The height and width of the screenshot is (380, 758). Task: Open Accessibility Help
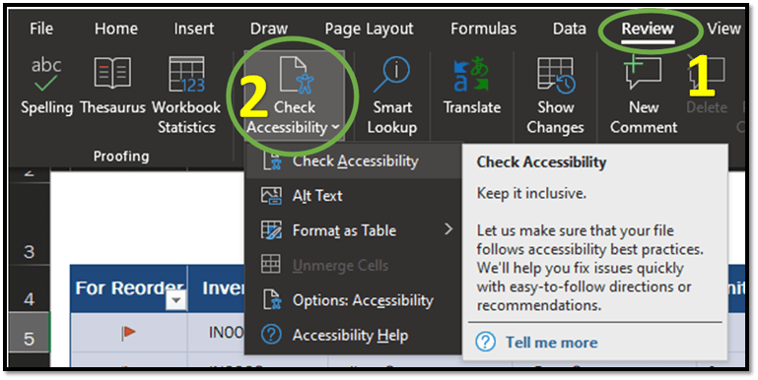(x=354, y=335)
